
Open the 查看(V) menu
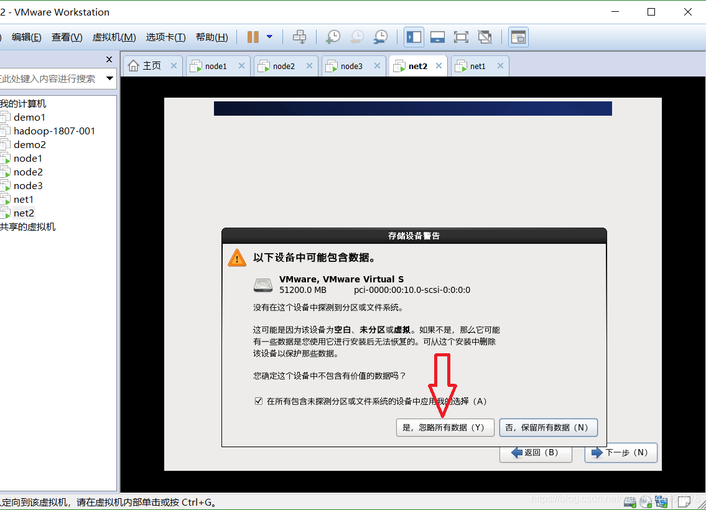click(67, 37)
